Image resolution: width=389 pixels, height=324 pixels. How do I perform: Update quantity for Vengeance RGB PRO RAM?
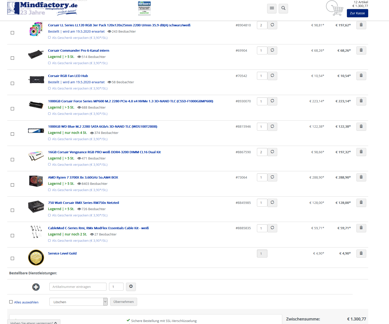coord(272,152)
